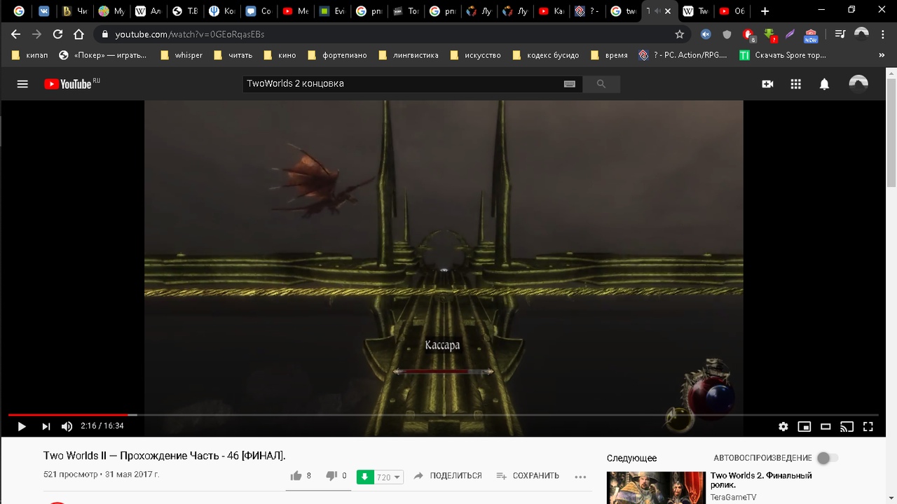Open the media control playlist icon
Viewport: 897px width, 504px height.
point(840,34)
